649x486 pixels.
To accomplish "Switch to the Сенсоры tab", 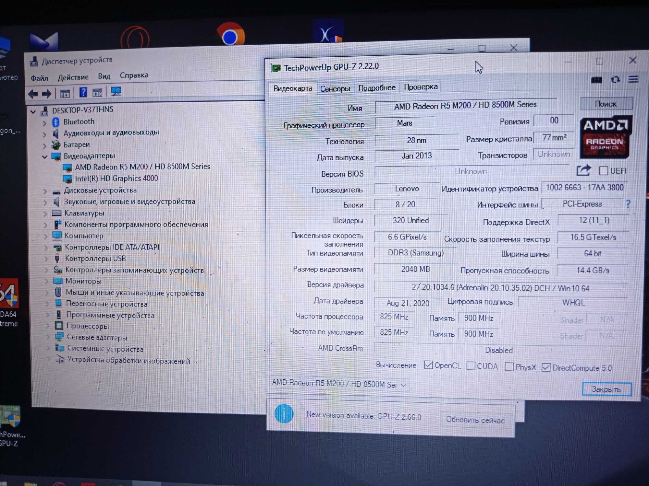I will pos(335,88).
